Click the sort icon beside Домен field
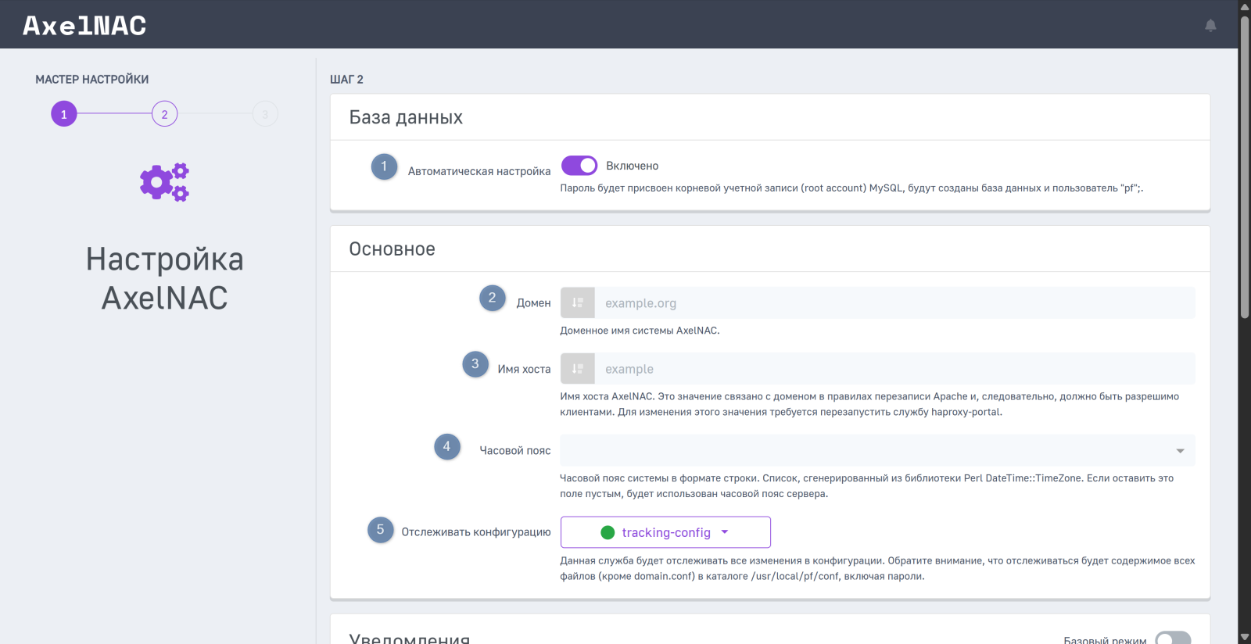 tap(578, 303)
